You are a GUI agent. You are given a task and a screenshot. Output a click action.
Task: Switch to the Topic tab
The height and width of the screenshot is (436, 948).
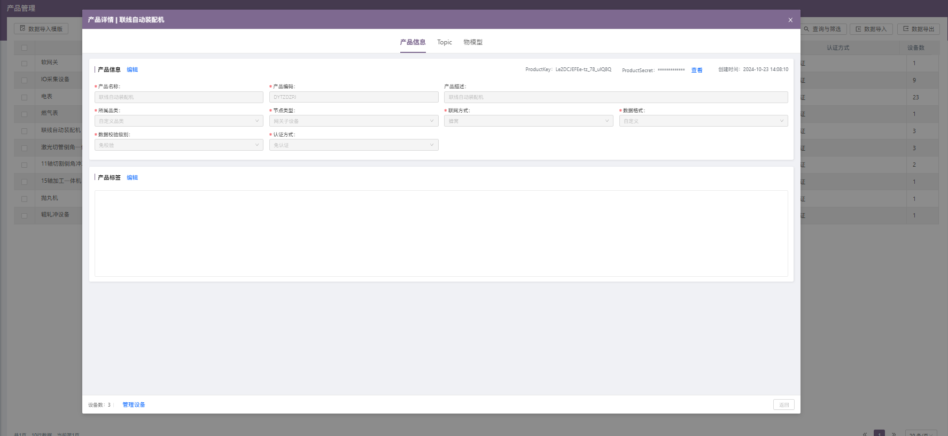point(444,42)
